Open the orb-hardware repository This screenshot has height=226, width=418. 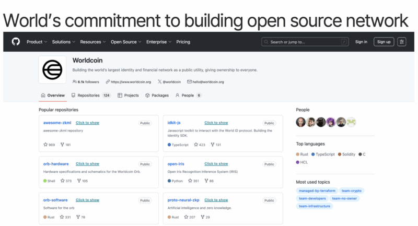tap(56, 164)
